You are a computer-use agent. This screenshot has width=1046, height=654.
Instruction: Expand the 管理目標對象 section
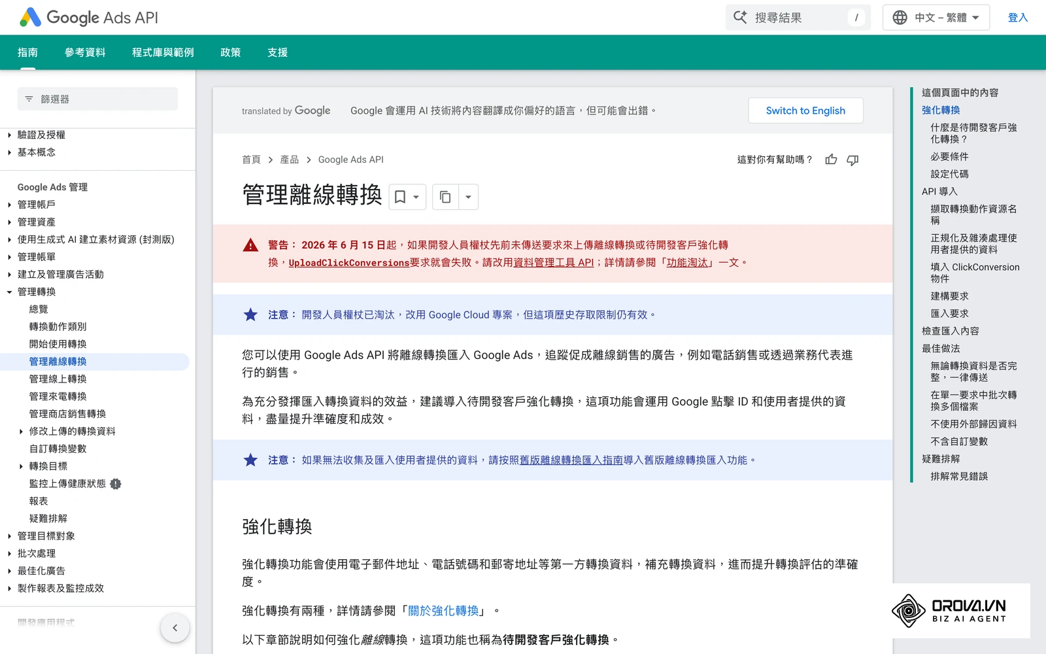pos(9,536)
